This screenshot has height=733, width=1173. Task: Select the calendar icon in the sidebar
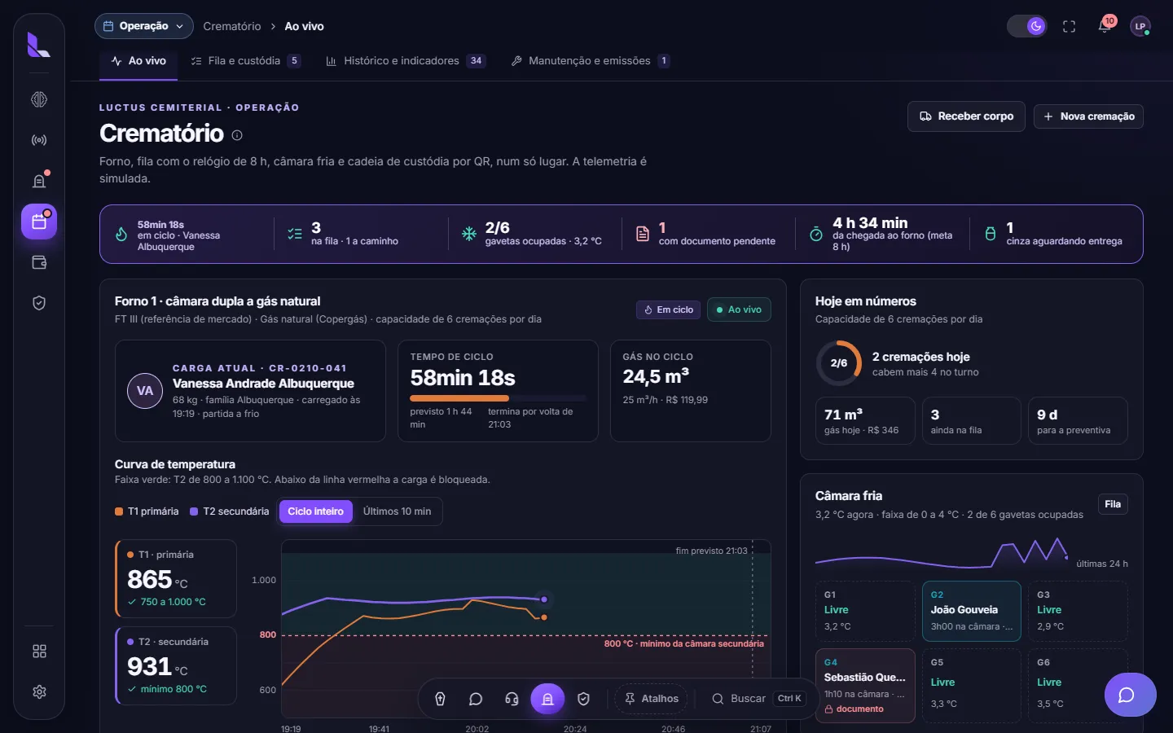[39, 222]
